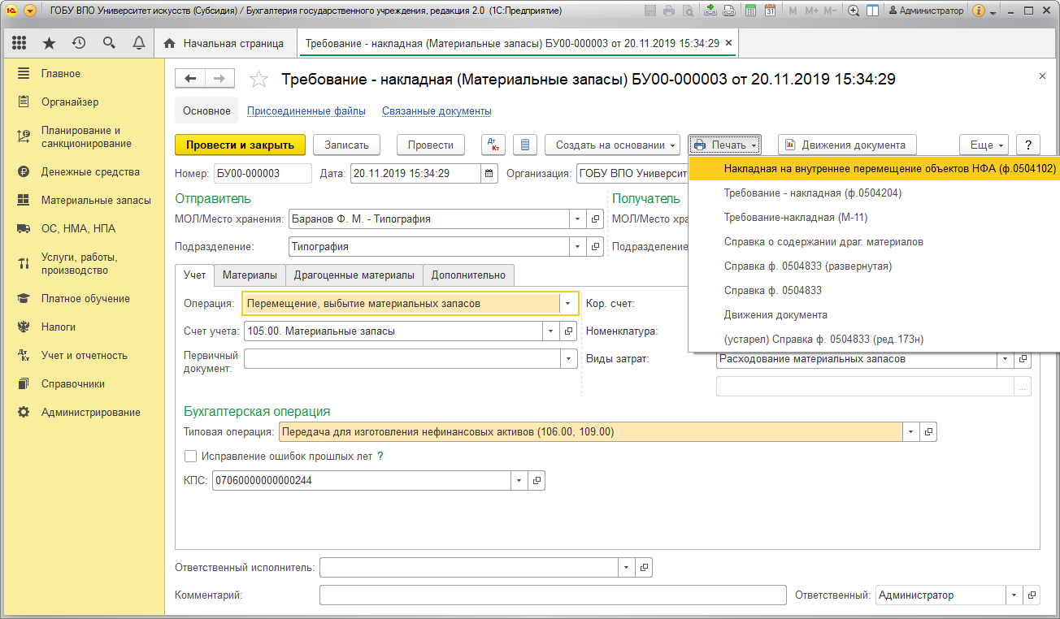
Task: Switch to Дополнительно tab
Action: pyautogui.click(x=468, y=275)
